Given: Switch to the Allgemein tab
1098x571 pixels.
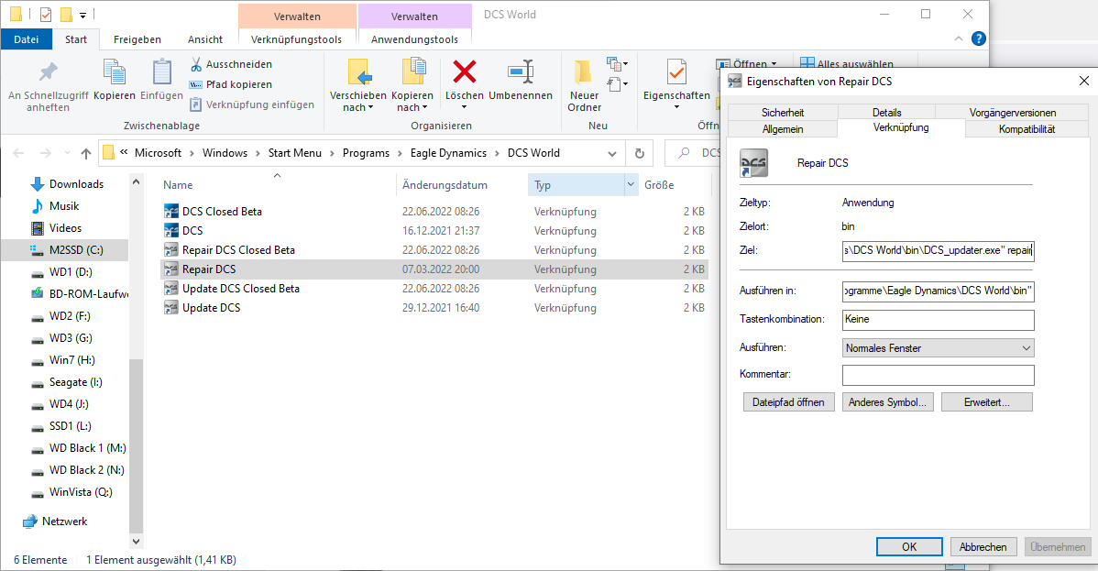Looking at the screenshot, I should (x=782, y=129).
